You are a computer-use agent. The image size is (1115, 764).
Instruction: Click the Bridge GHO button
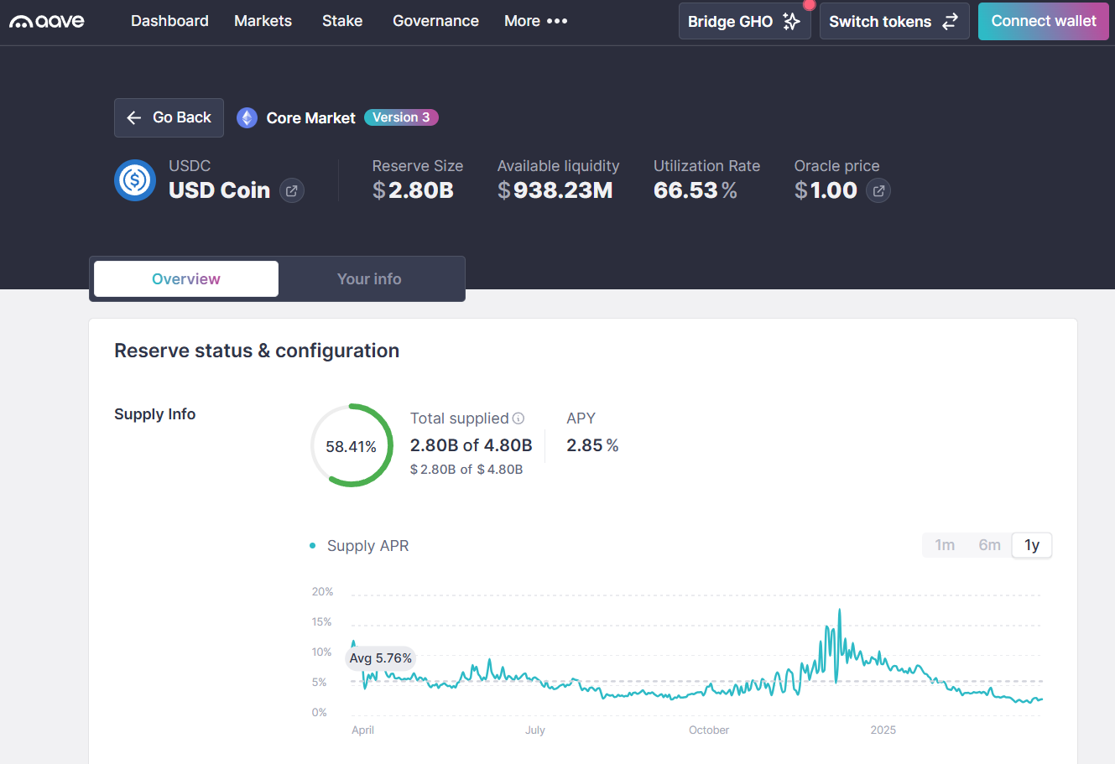pyautogui.click(x=744, y=21)
